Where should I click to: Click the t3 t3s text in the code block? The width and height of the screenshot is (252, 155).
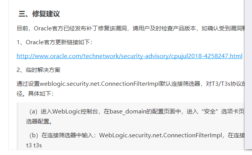click(34, 145)
